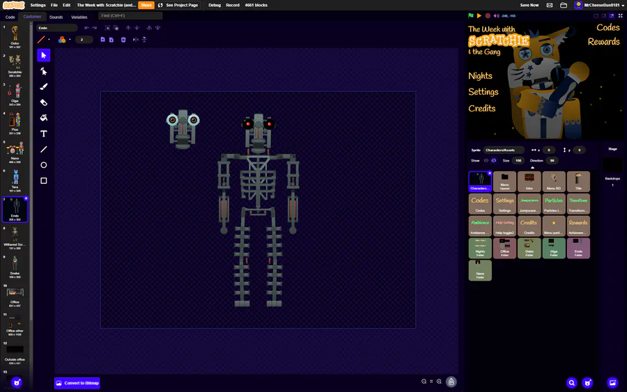Switch to the Code tab
Image resolution: width=627 pixels, height=392 pixels.
[10, 17]
